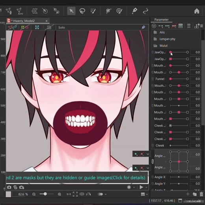This screenshot has width=205, height=205.
Task: Toggle the deformer bounding box display icon
Action: [x=37, y=27]
